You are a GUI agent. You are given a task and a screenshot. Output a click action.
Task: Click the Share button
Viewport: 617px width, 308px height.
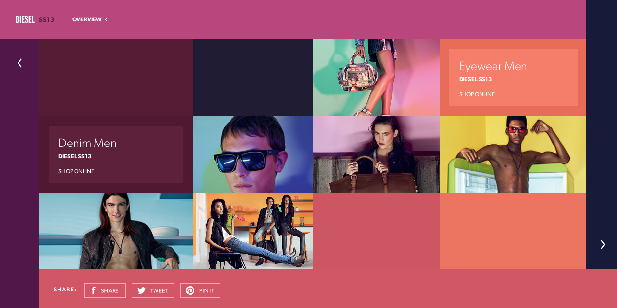105,290
